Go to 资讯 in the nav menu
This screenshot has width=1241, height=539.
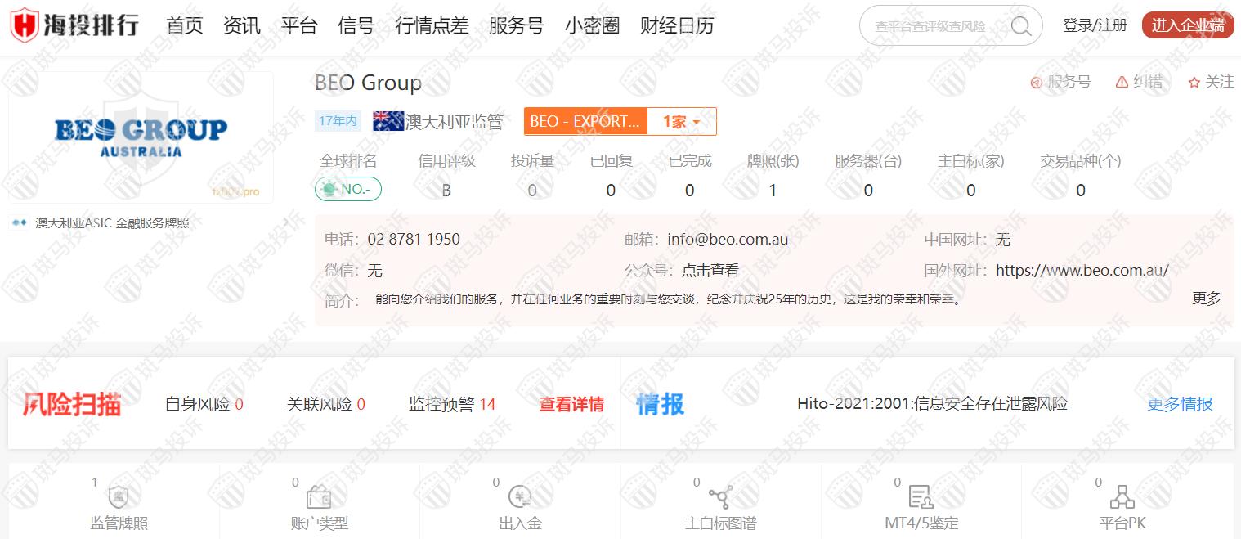[241, 26]
